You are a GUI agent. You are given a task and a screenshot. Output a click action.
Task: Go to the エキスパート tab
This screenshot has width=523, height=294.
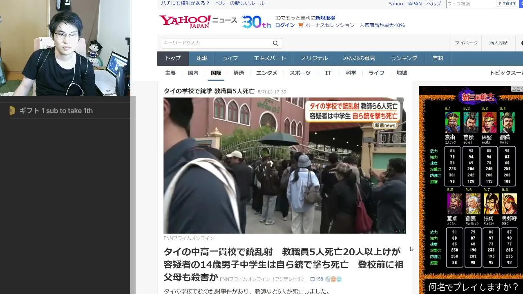tap(270, 58)
